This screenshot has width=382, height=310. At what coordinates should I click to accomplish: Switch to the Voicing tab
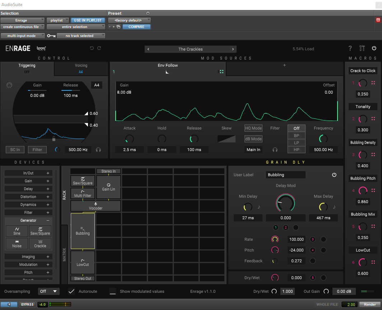[x=81, y=68]
